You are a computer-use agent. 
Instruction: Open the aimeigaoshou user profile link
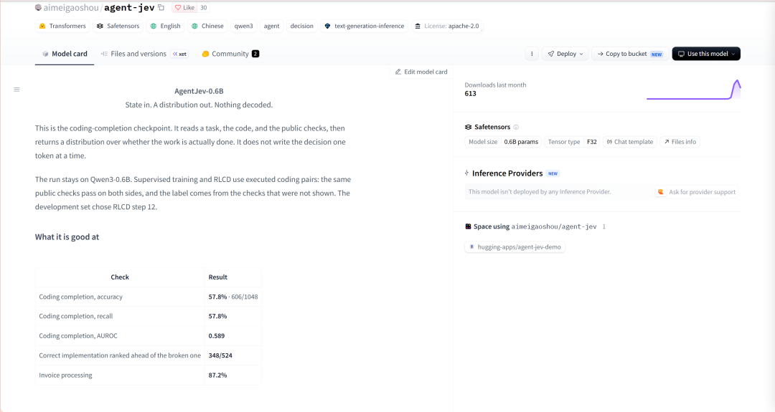[x=70, y=7]
